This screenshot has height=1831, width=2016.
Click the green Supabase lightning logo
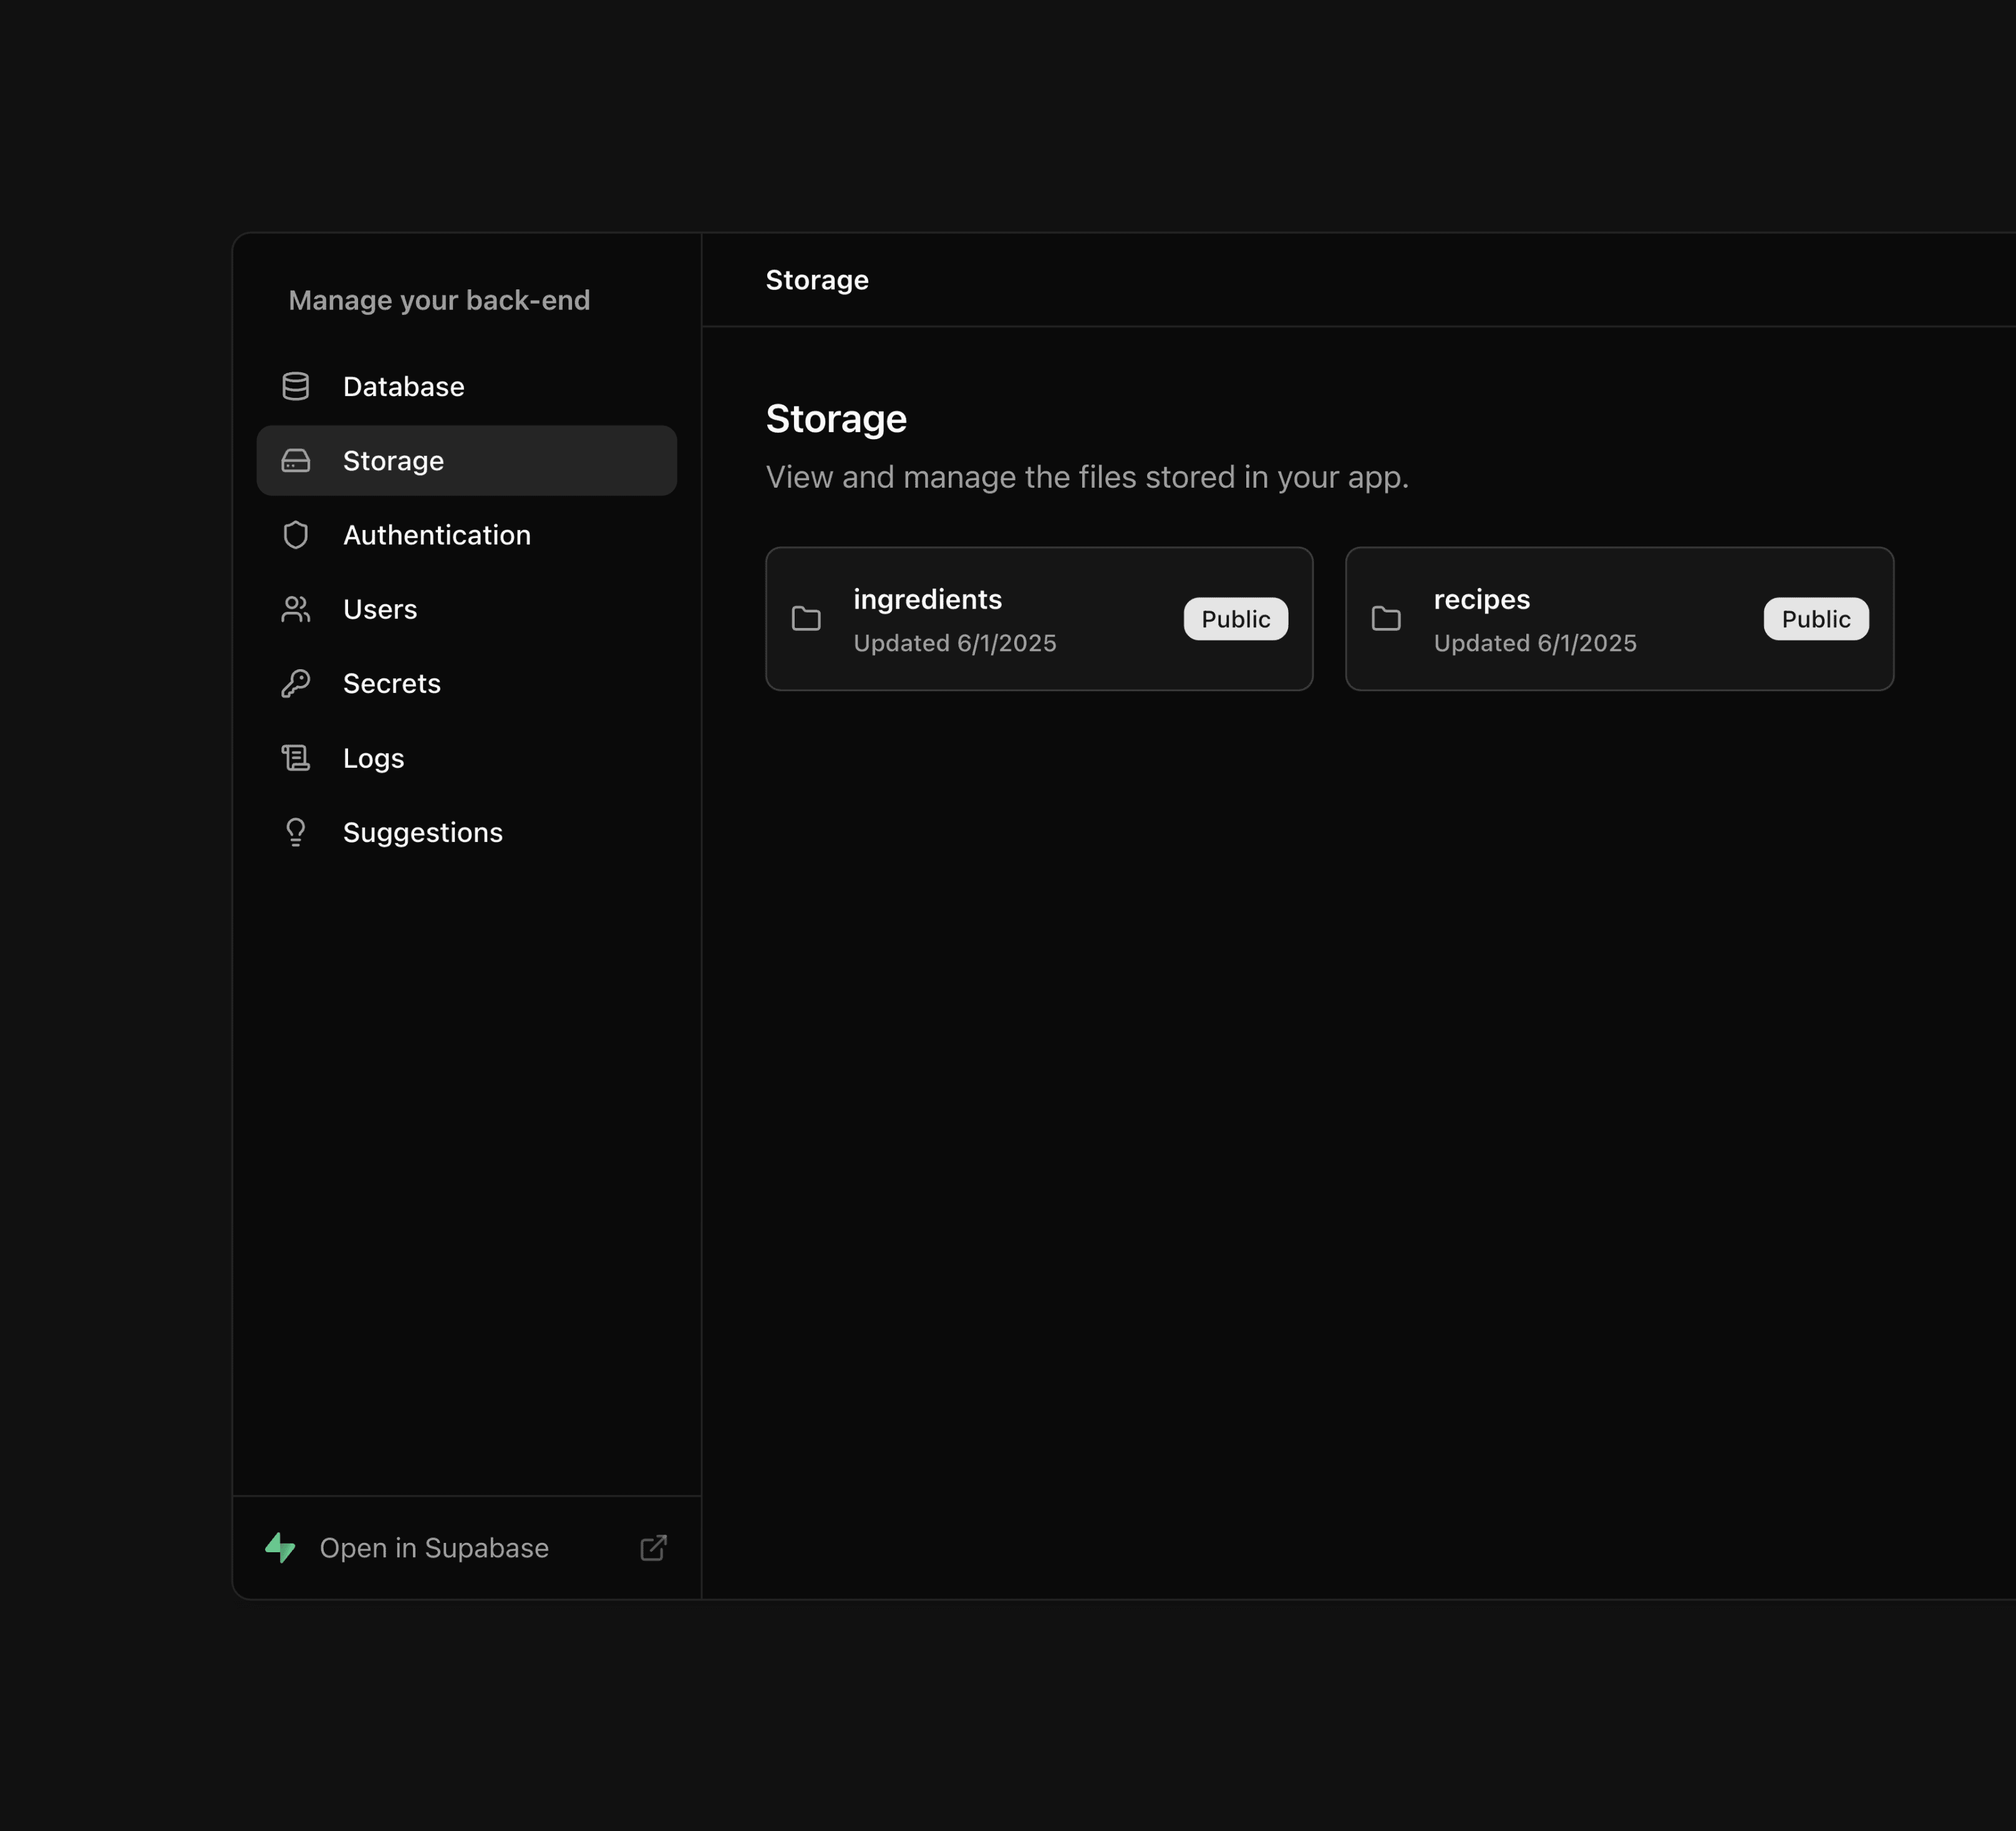pyautogui.click(x=280, y=1547)
